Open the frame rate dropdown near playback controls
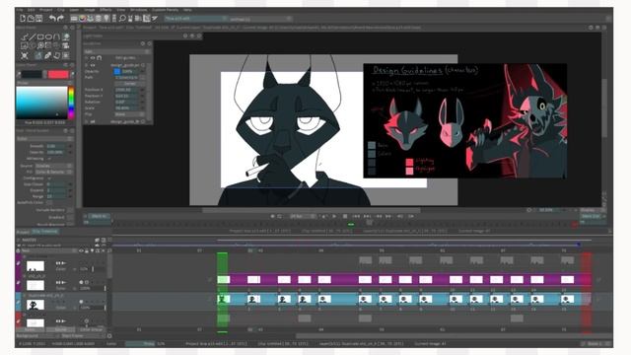 (x=303, y=216)
